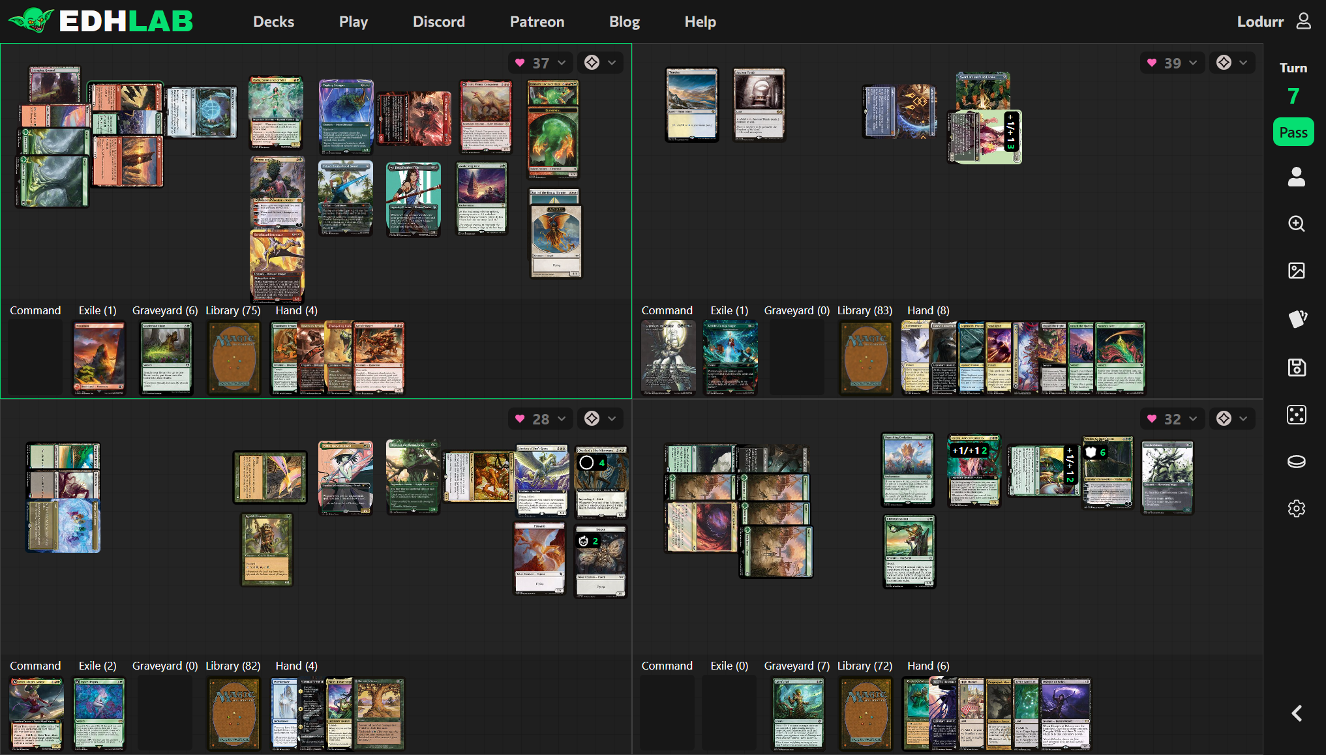
Task: Roll dice using the dice icon
Action: coord(1297,414)
